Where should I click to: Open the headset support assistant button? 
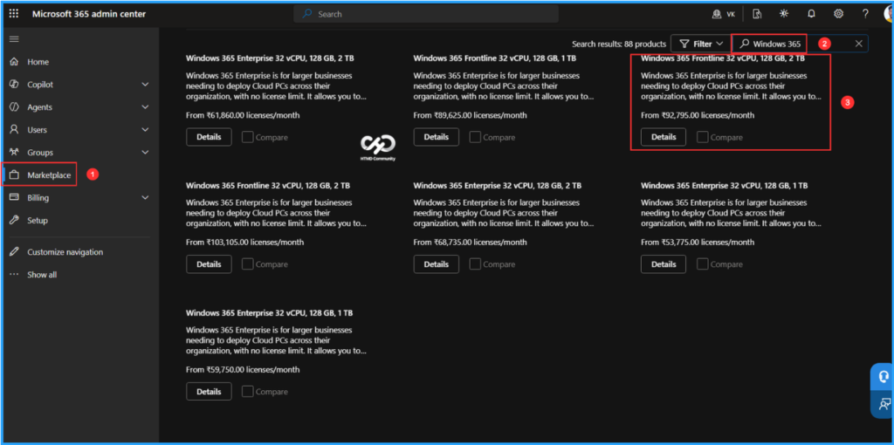pyautogui.click(x=884, y=377)
